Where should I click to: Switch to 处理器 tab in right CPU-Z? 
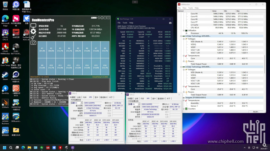(x=130, y=98)
